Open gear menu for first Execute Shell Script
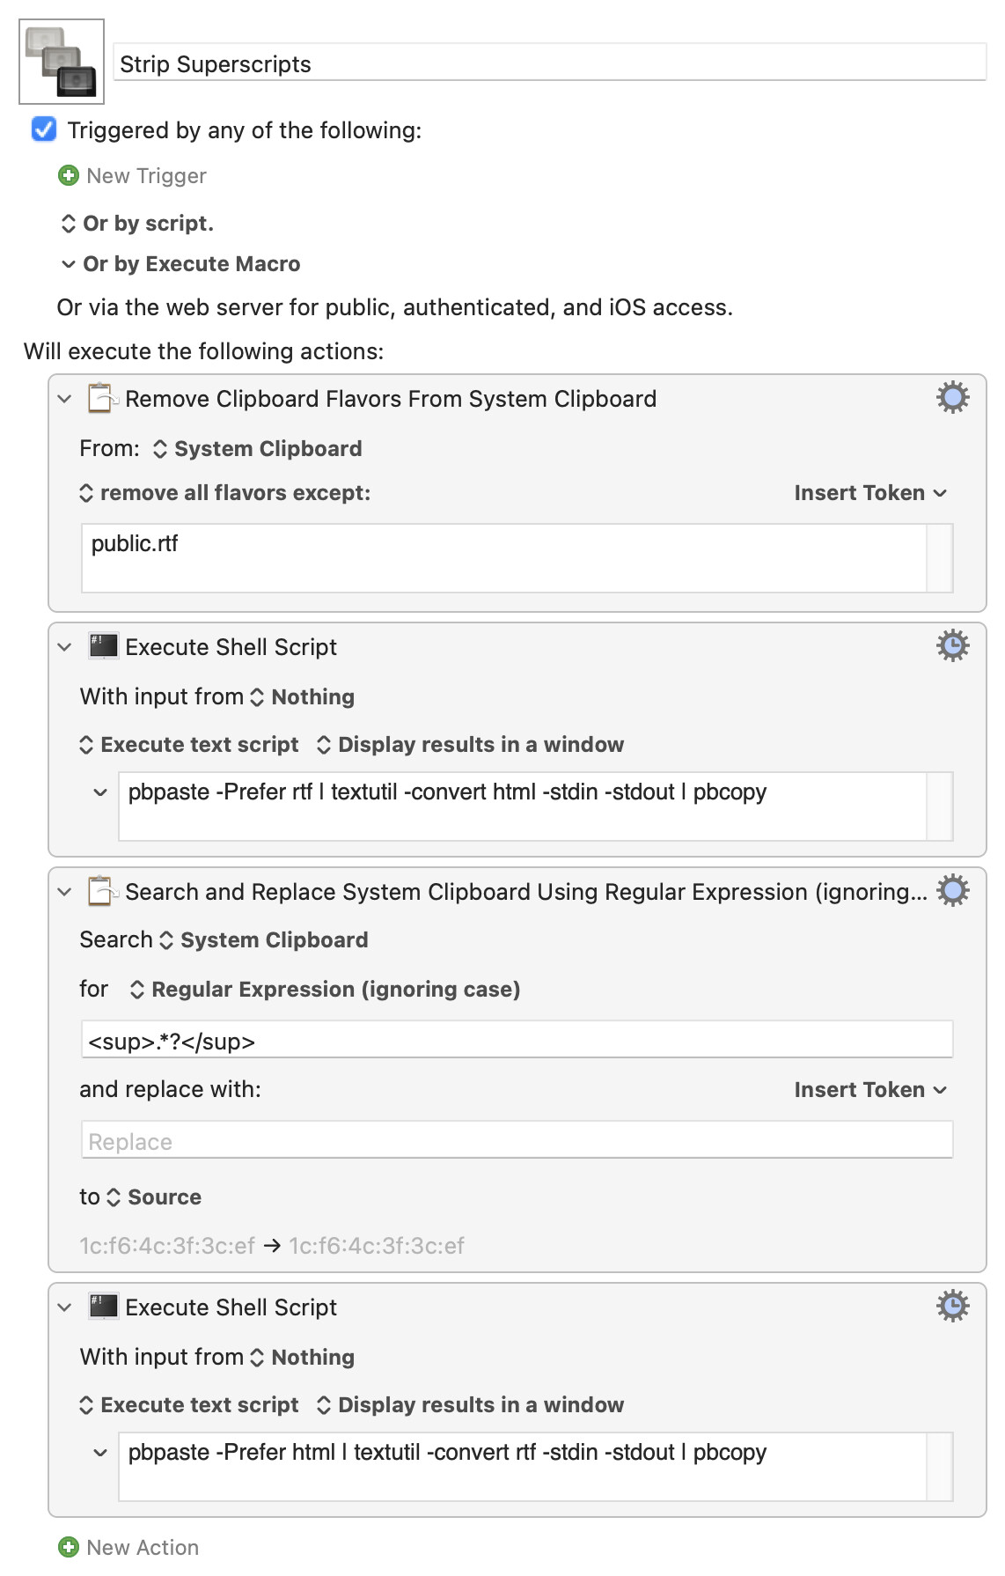The image size is (1005, 1576). pos(952,646)
